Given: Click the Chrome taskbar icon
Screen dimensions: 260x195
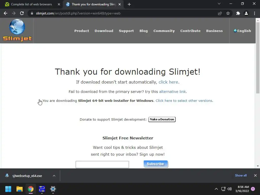Looking at the screenshot, I should tap(31, 189).
